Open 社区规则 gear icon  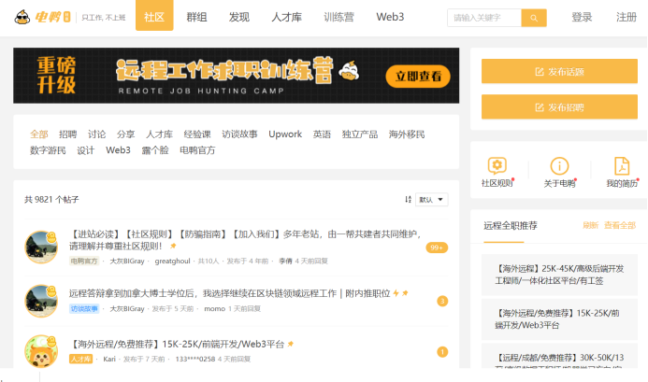click(497, 165)
